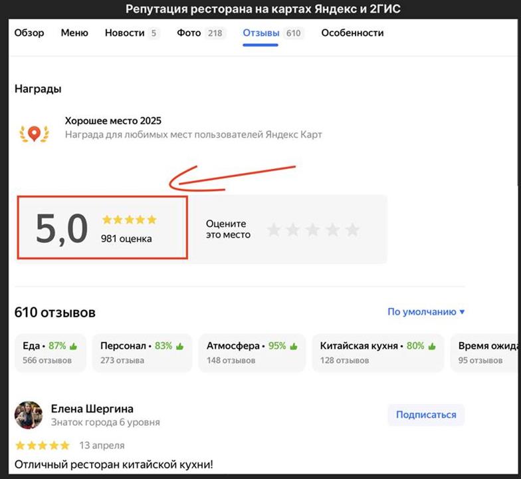521x479 pixels.
Task: Click Елена Шергина's avatar photo
Action: pyautogui.click(x=29, y=414)
